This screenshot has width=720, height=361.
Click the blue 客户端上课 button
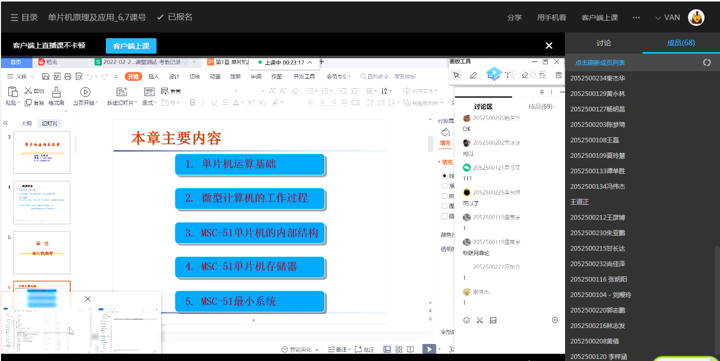pos(131,46)
